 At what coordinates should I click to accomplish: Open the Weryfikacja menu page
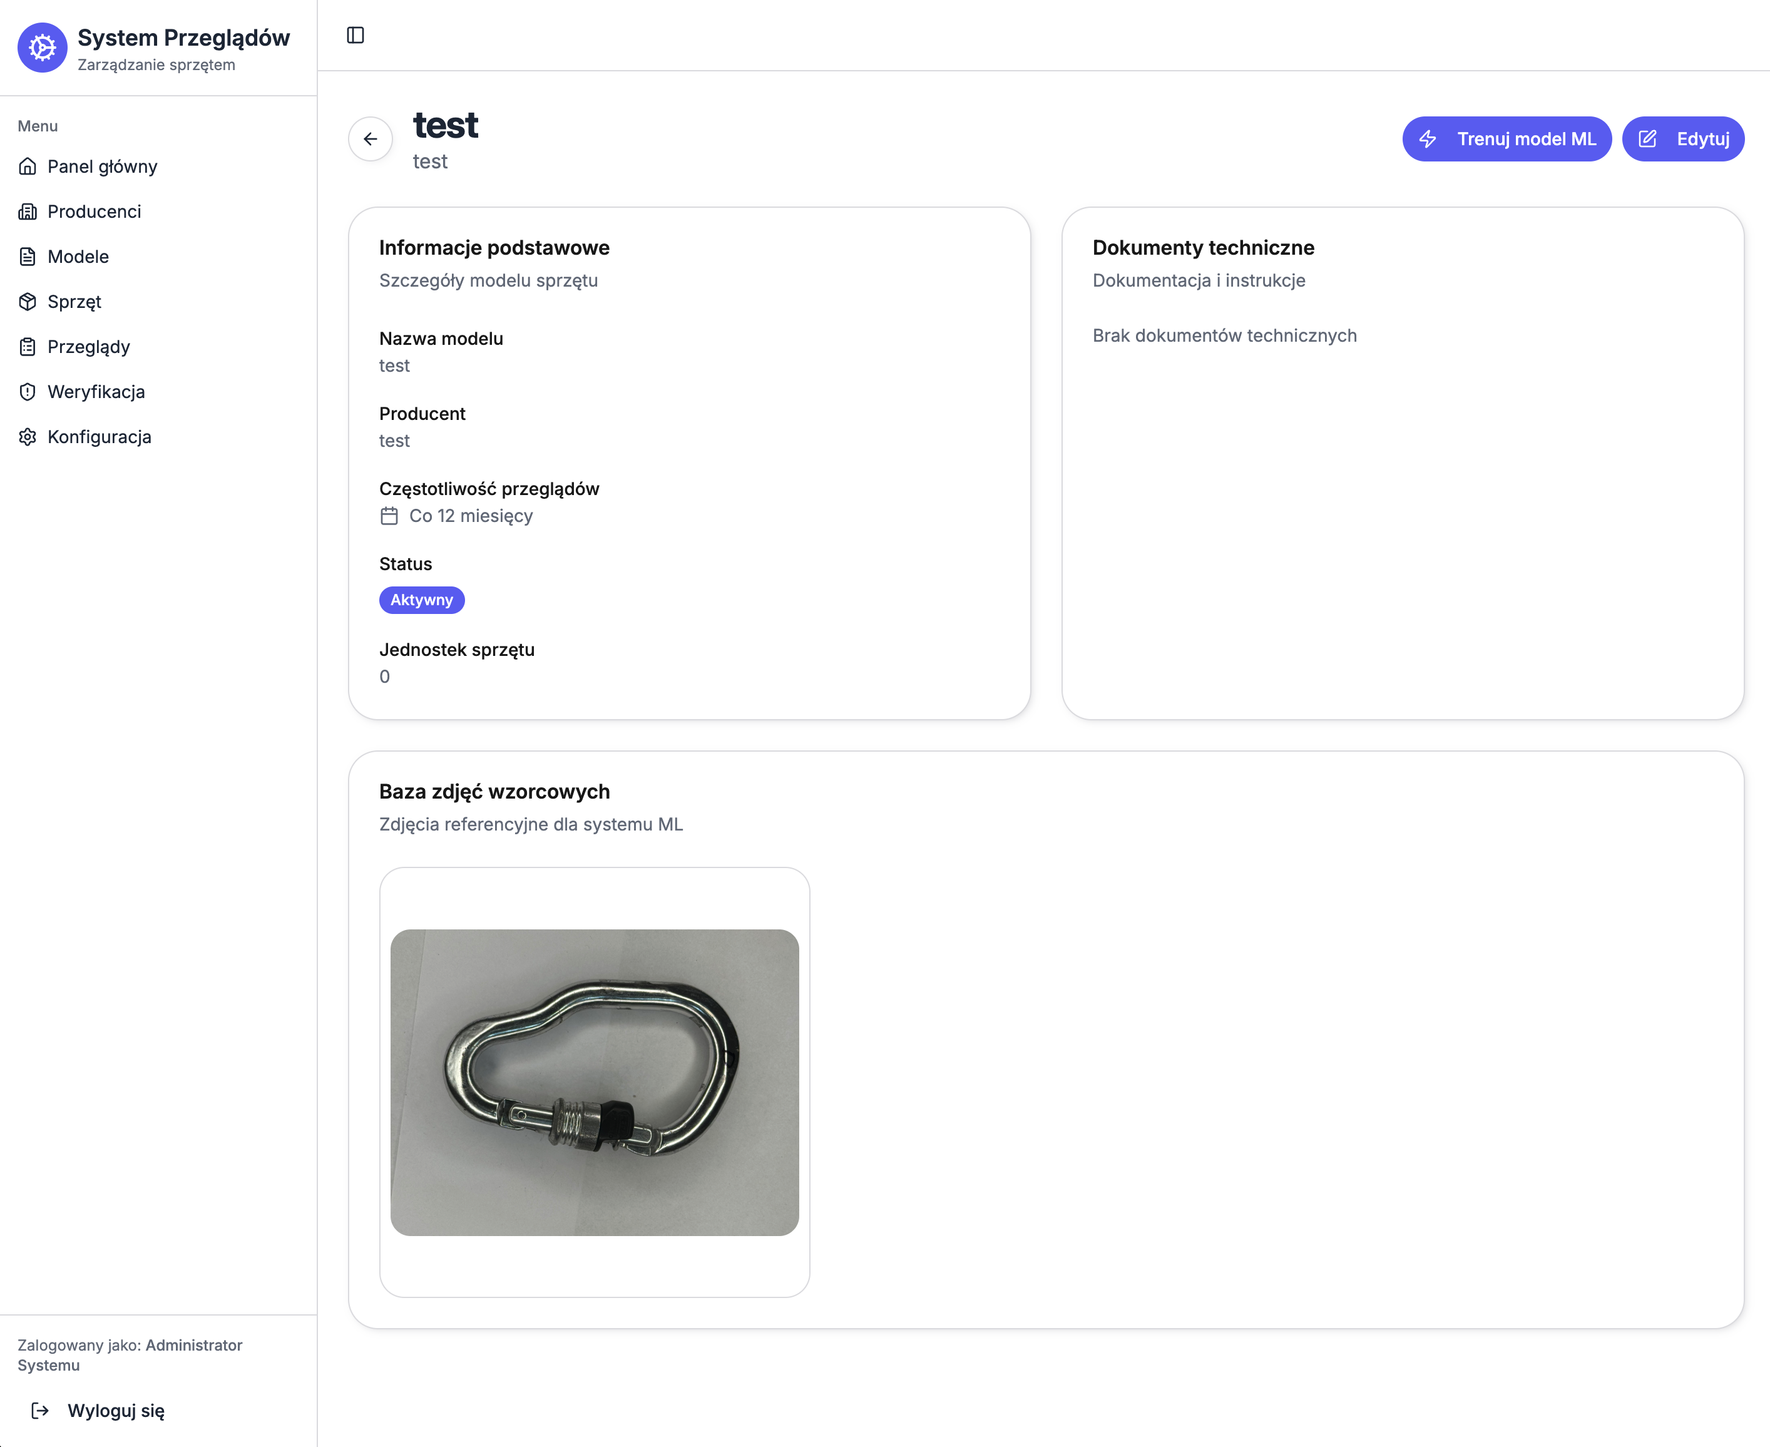tap(96, 392)
